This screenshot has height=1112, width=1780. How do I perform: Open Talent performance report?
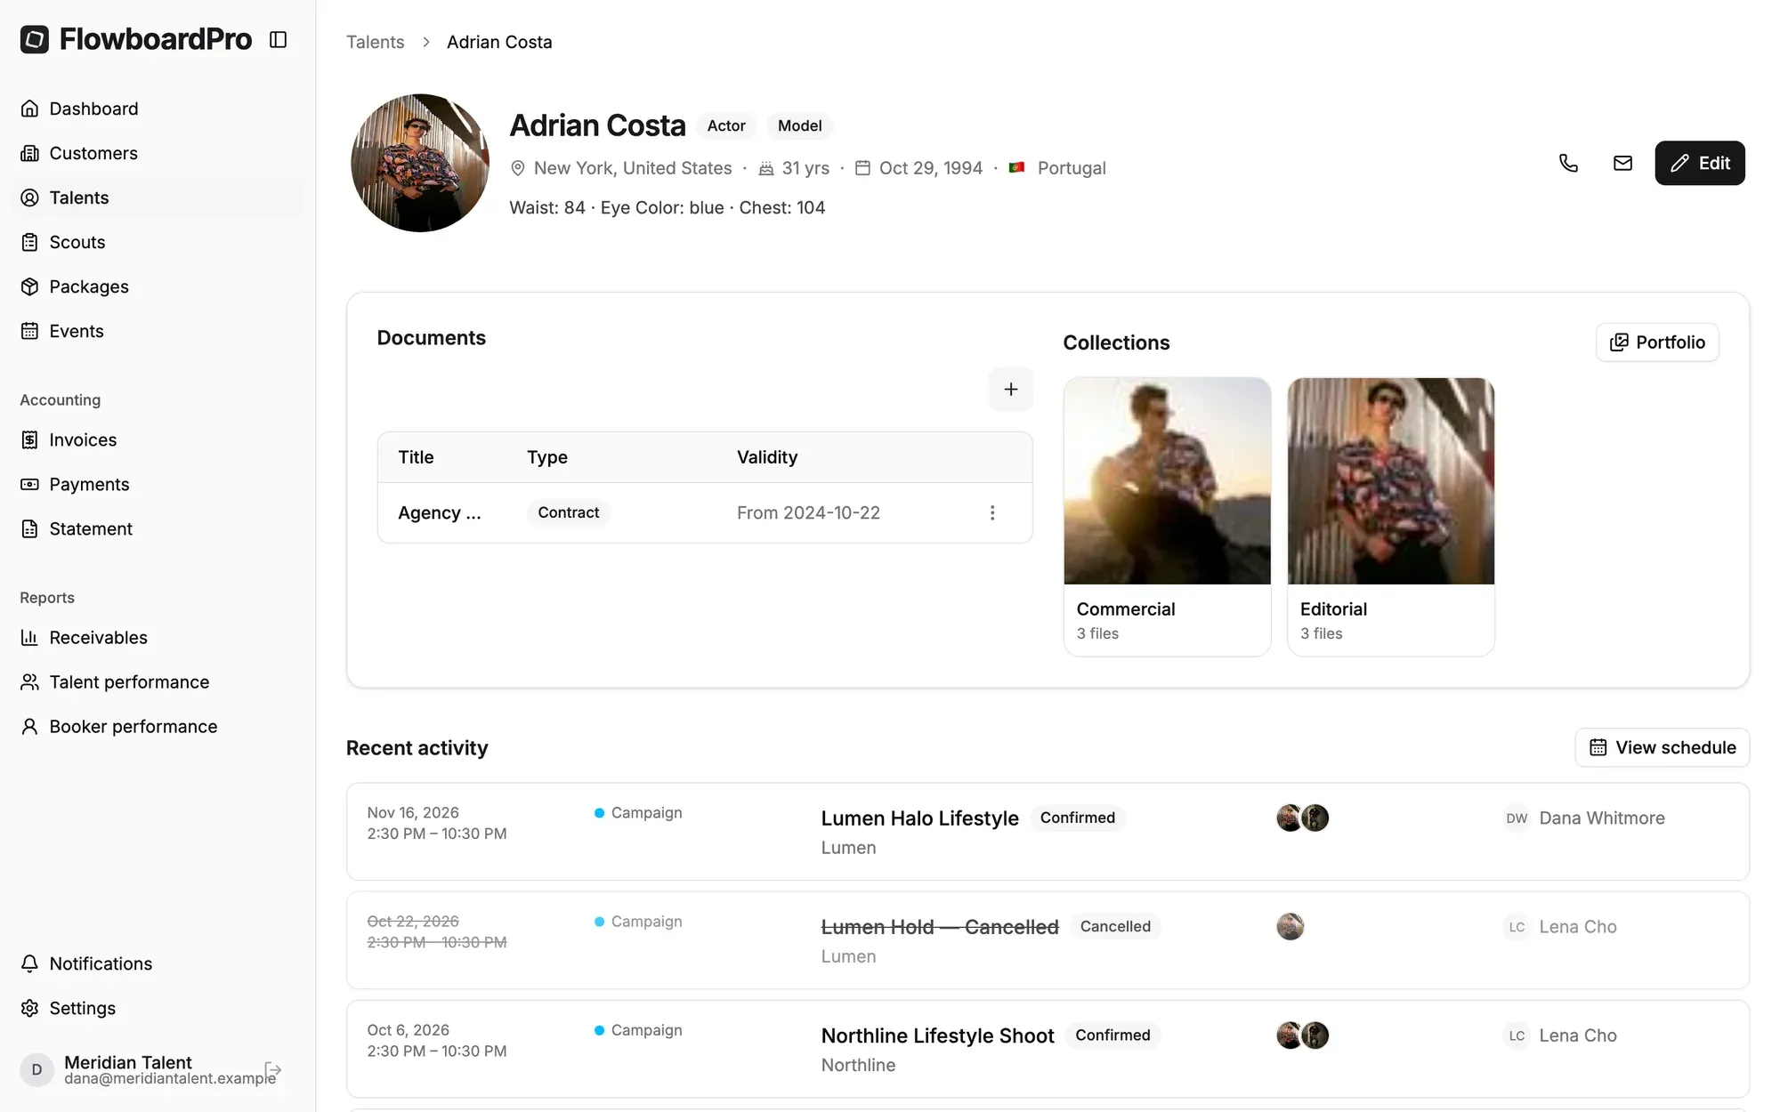point(158,681)
